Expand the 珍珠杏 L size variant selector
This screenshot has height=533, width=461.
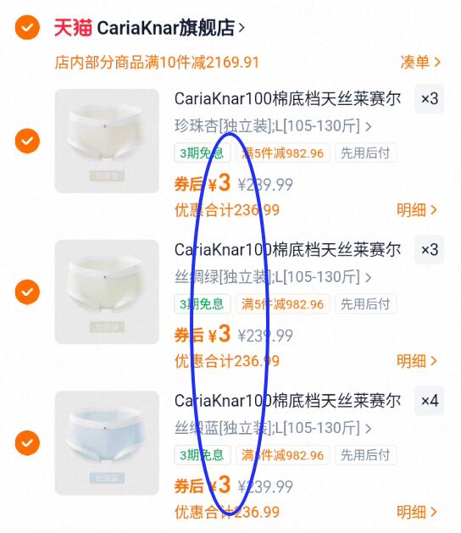tap(273, 126)
